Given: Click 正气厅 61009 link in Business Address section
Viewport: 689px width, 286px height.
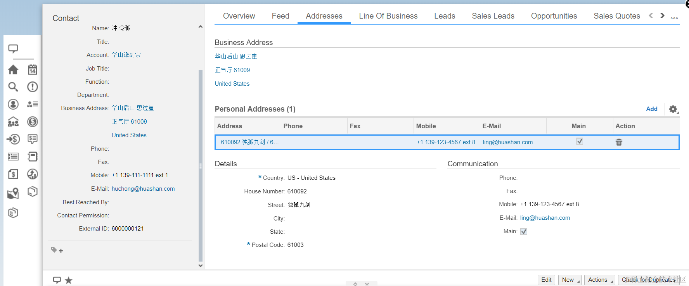Looking at the screenshot, I should [232, 70].
